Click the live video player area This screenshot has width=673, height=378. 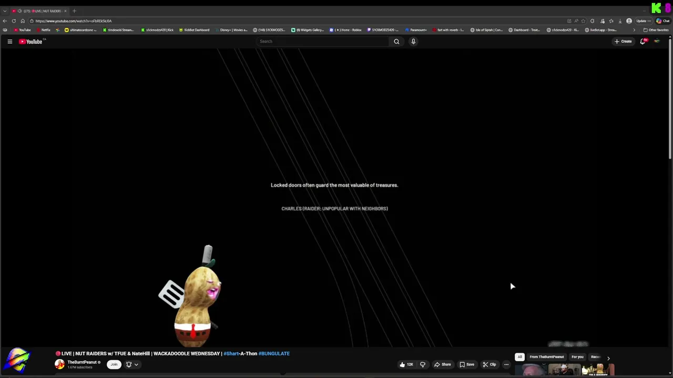click(x=334, y=198)
